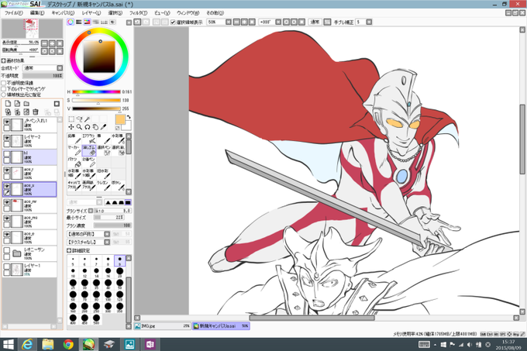Select the blur (ぼかし) brush tool
Viewport: 527px width, 351px height.
point(118,185)
